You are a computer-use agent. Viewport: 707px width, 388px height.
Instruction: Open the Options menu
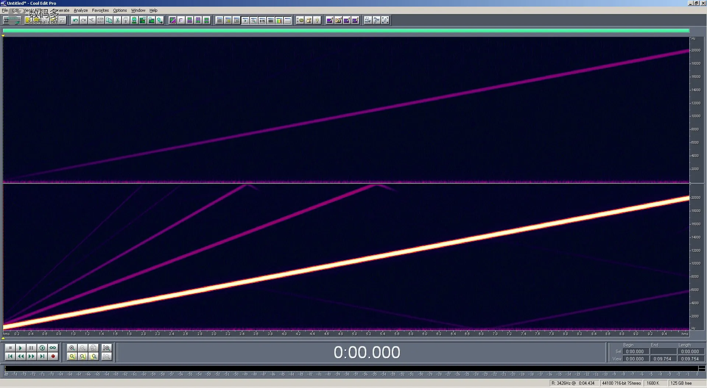(120, 10)
